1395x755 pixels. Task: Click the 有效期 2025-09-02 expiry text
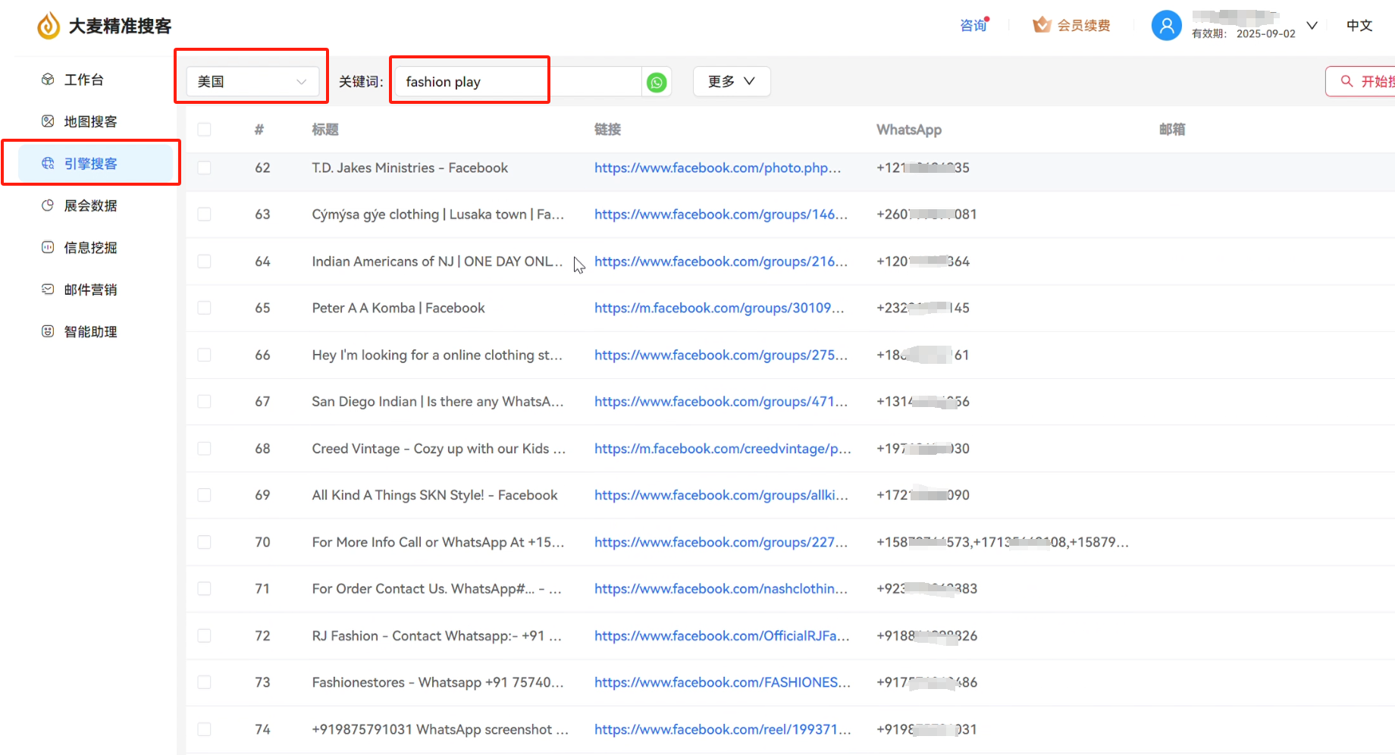tap(1243, 34)
